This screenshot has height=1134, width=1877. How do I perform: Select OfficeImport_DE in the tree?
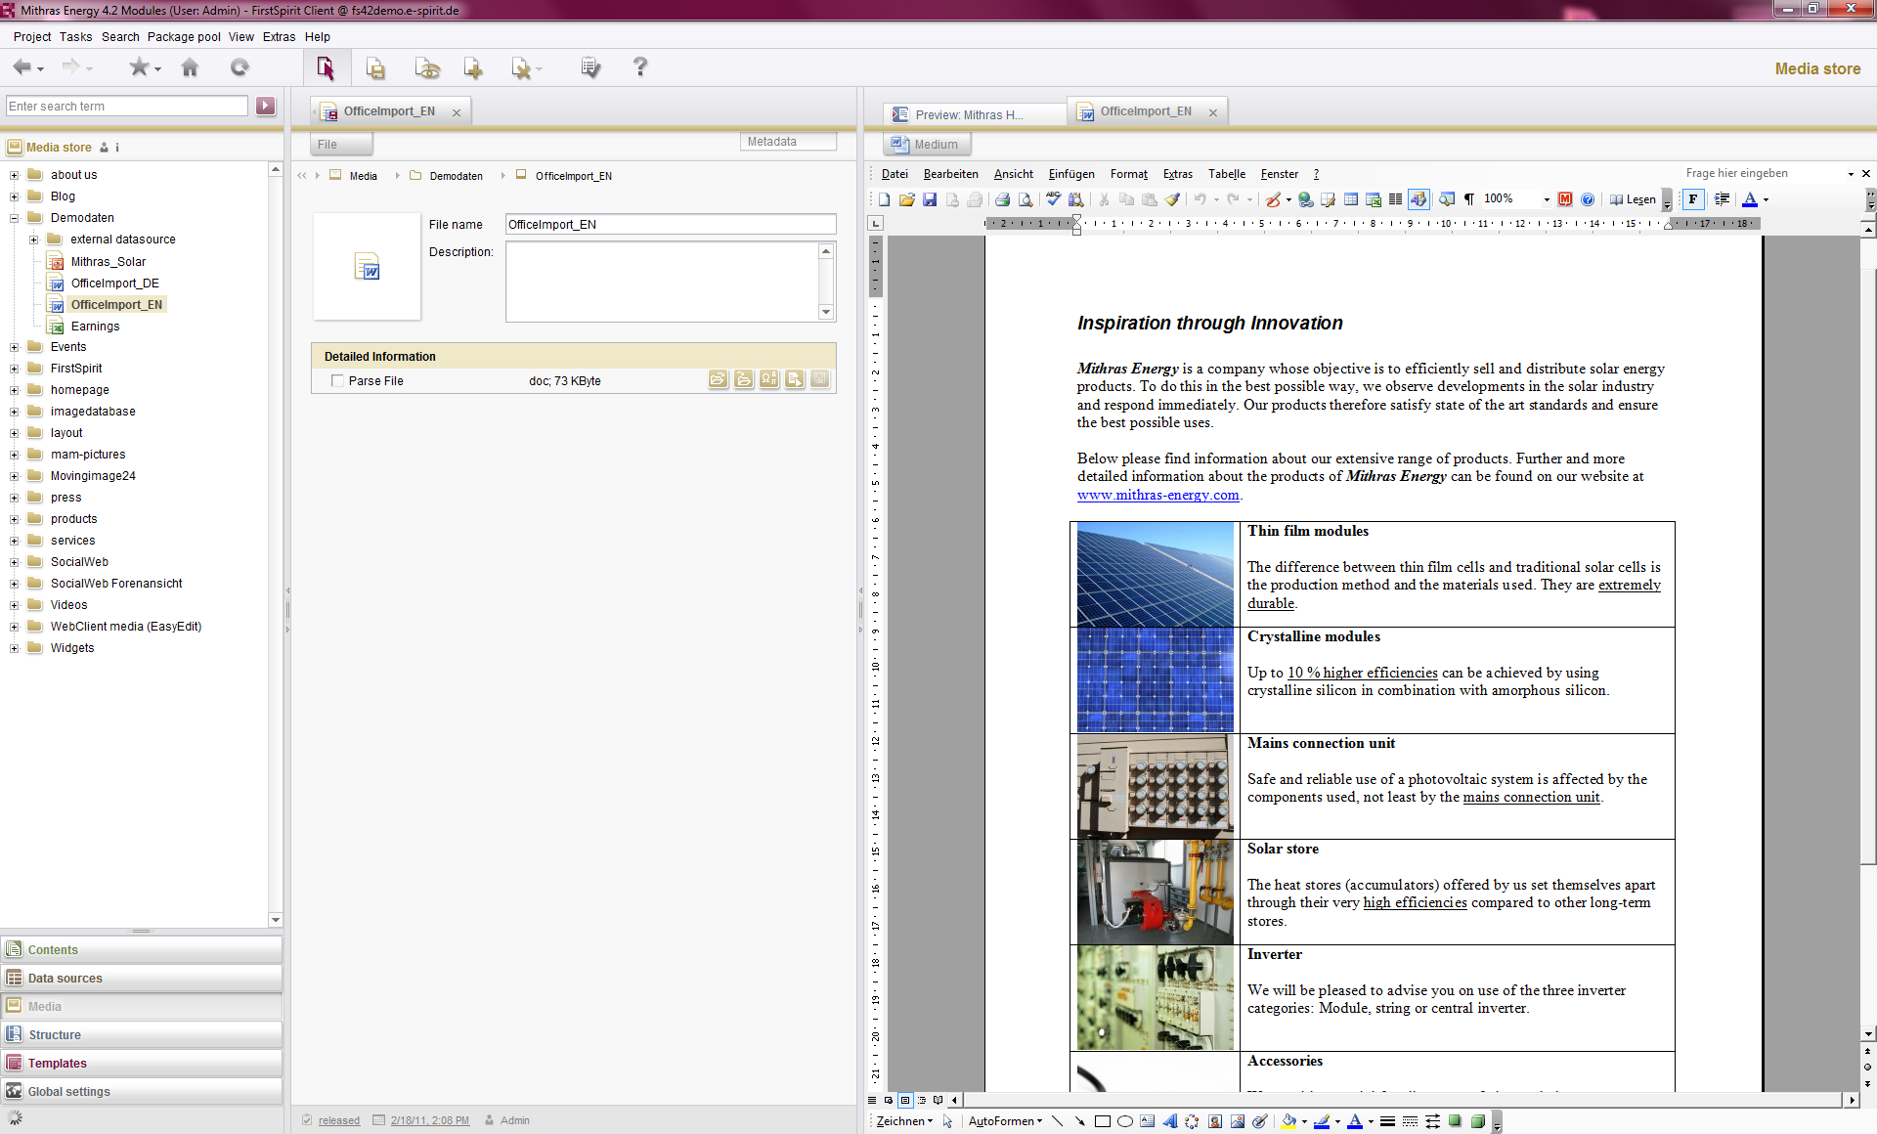click(x=114, y=283)
